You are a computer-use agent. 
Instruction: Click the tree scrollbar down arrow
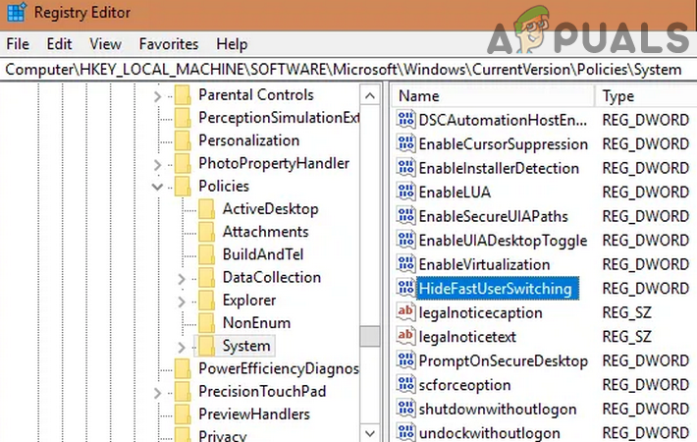point(369,432)
